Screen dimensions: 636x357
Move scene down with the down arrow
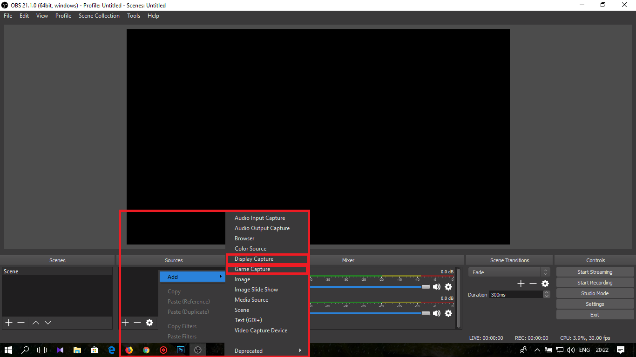(x=47, y=323)
